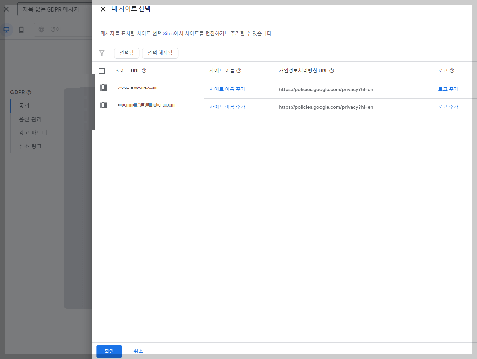Click the 로고 column header
The width and height of the screenshot is (477, 359).
[443, 71]
